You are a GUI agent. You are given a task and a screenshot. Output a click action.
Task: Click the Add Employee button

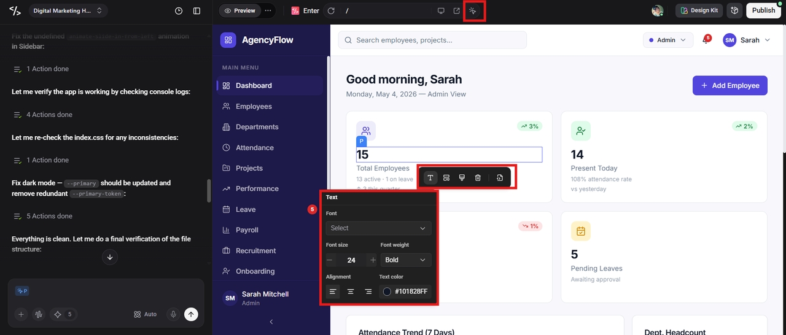[x=730, y=85]
